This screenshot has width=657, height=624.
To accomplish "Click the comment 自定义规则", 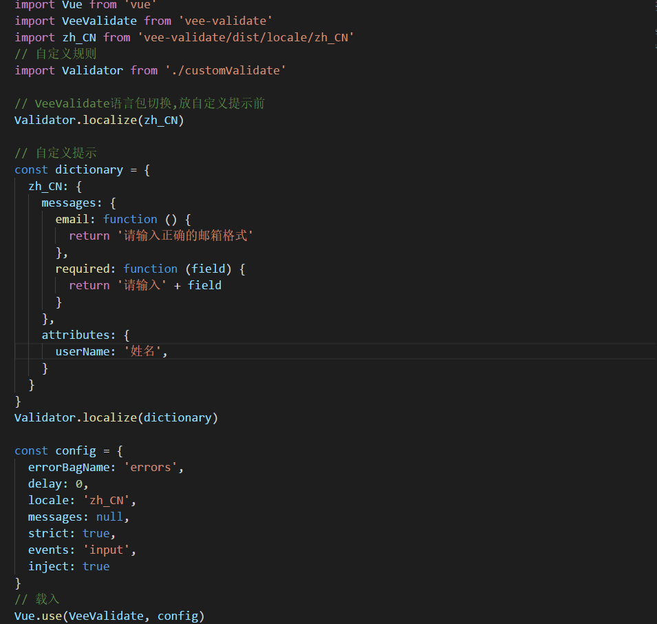I will pos(56,54).
